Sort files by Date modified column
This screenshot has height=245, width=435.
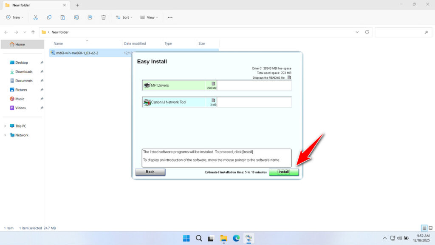(135, 43)
